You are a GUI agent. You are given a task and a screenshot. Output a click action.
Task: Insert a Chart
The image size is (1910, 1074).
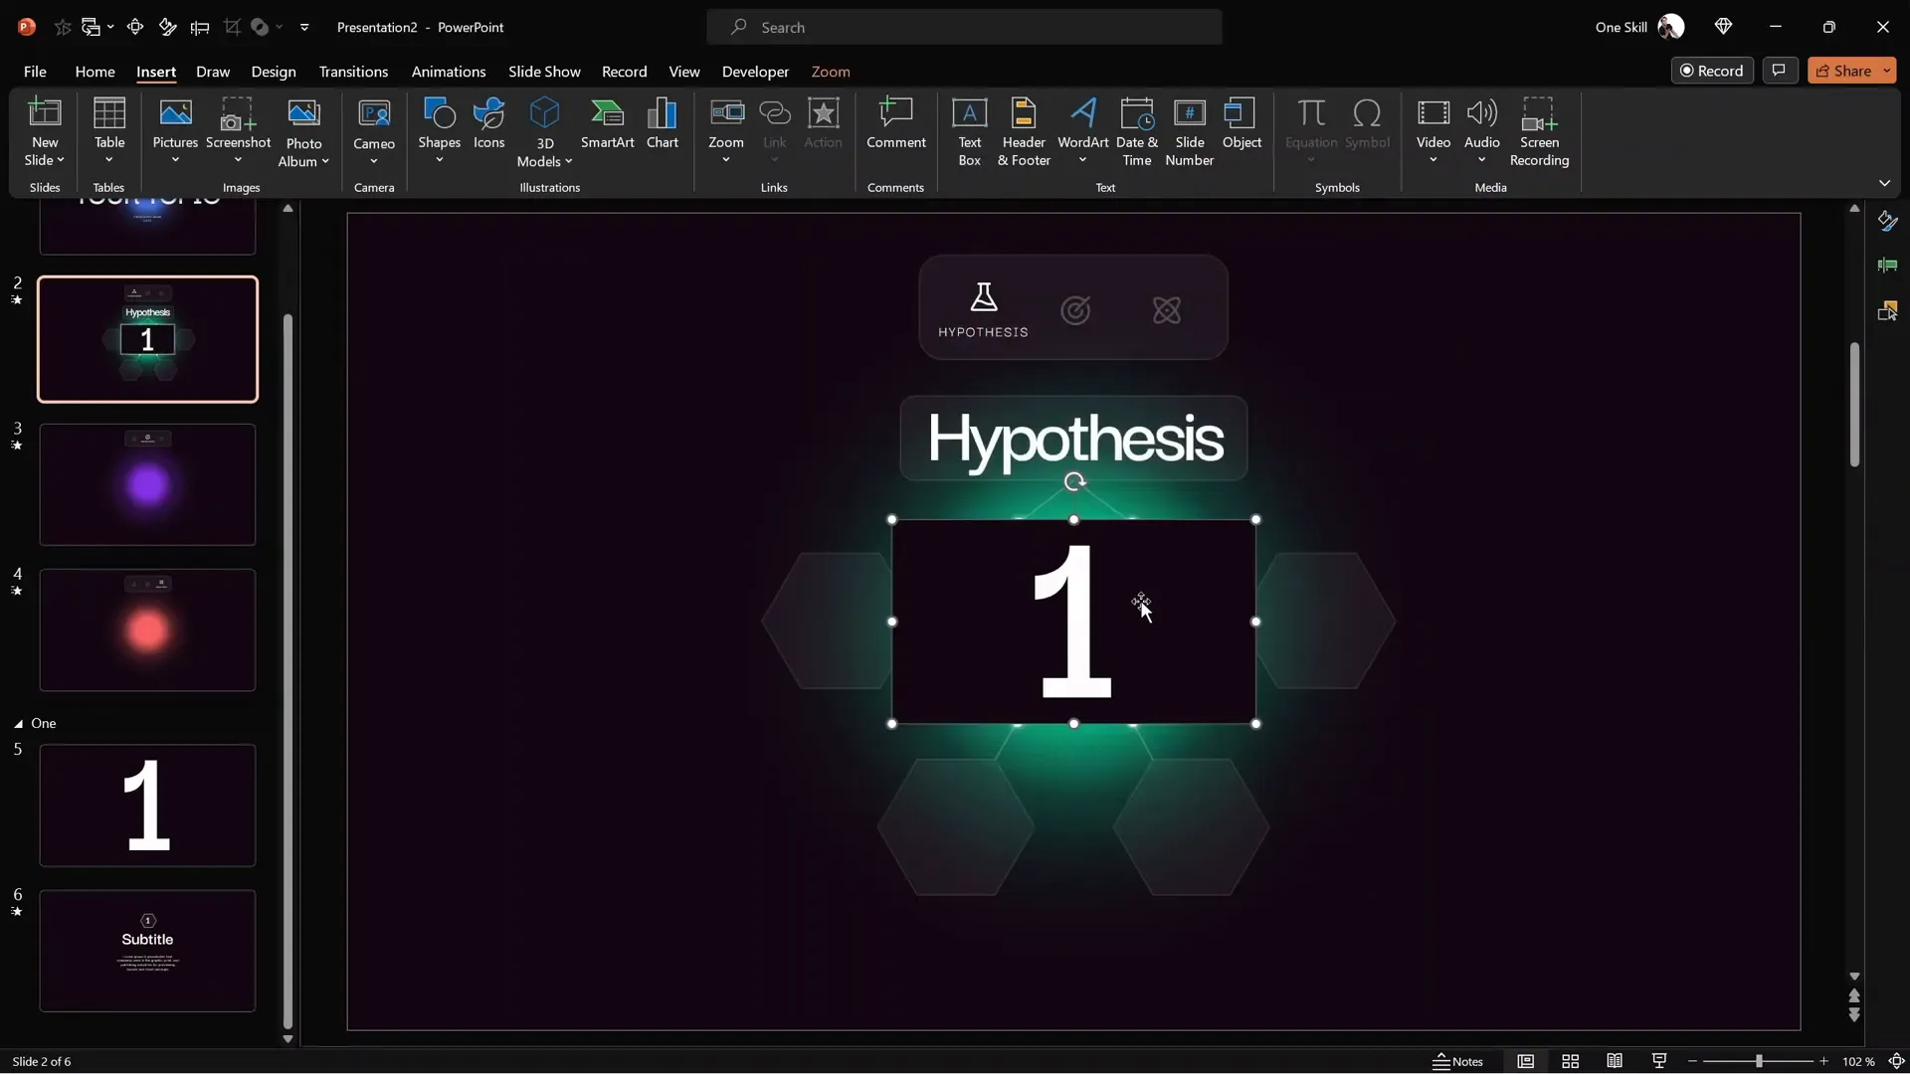click(662, 124)
